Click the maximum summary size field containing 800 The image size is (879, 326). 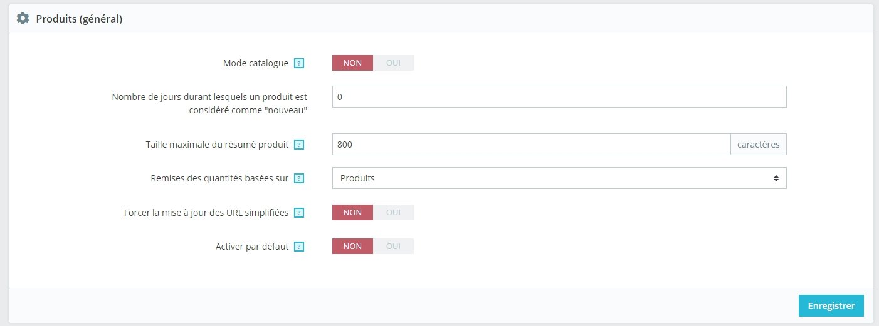532,145
